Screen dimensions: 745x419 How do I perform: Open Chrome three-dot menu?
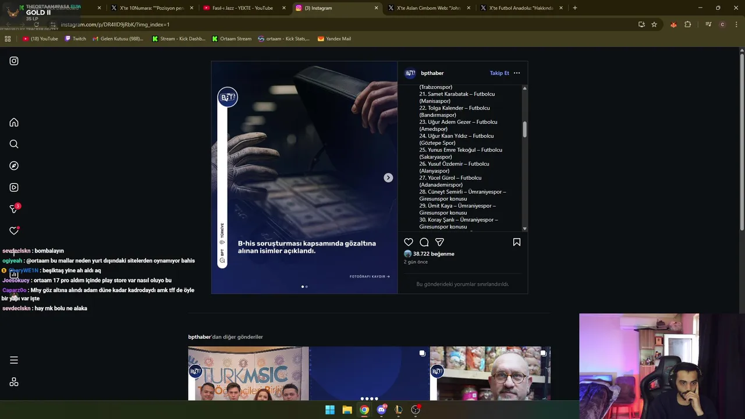click(737, 24)
